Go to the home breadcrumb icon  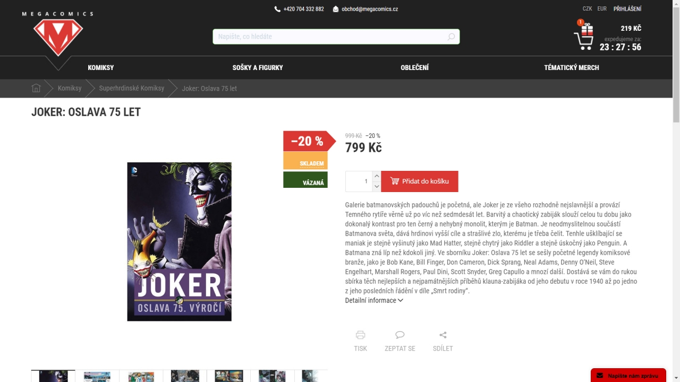(x=36, y=88)
